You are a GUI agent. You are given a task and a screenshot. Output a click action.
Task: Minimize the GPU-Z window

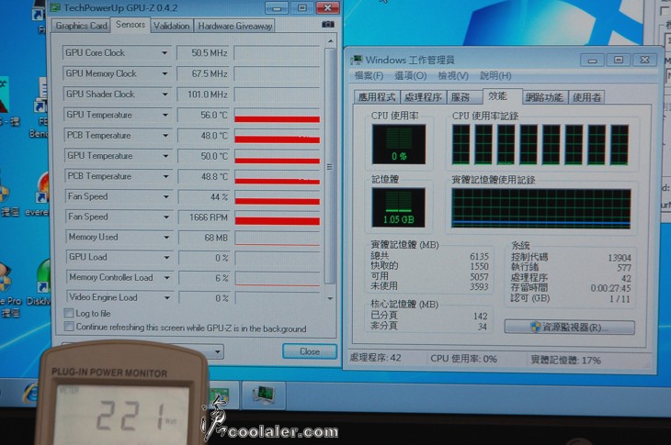click(x=277, y=7)
